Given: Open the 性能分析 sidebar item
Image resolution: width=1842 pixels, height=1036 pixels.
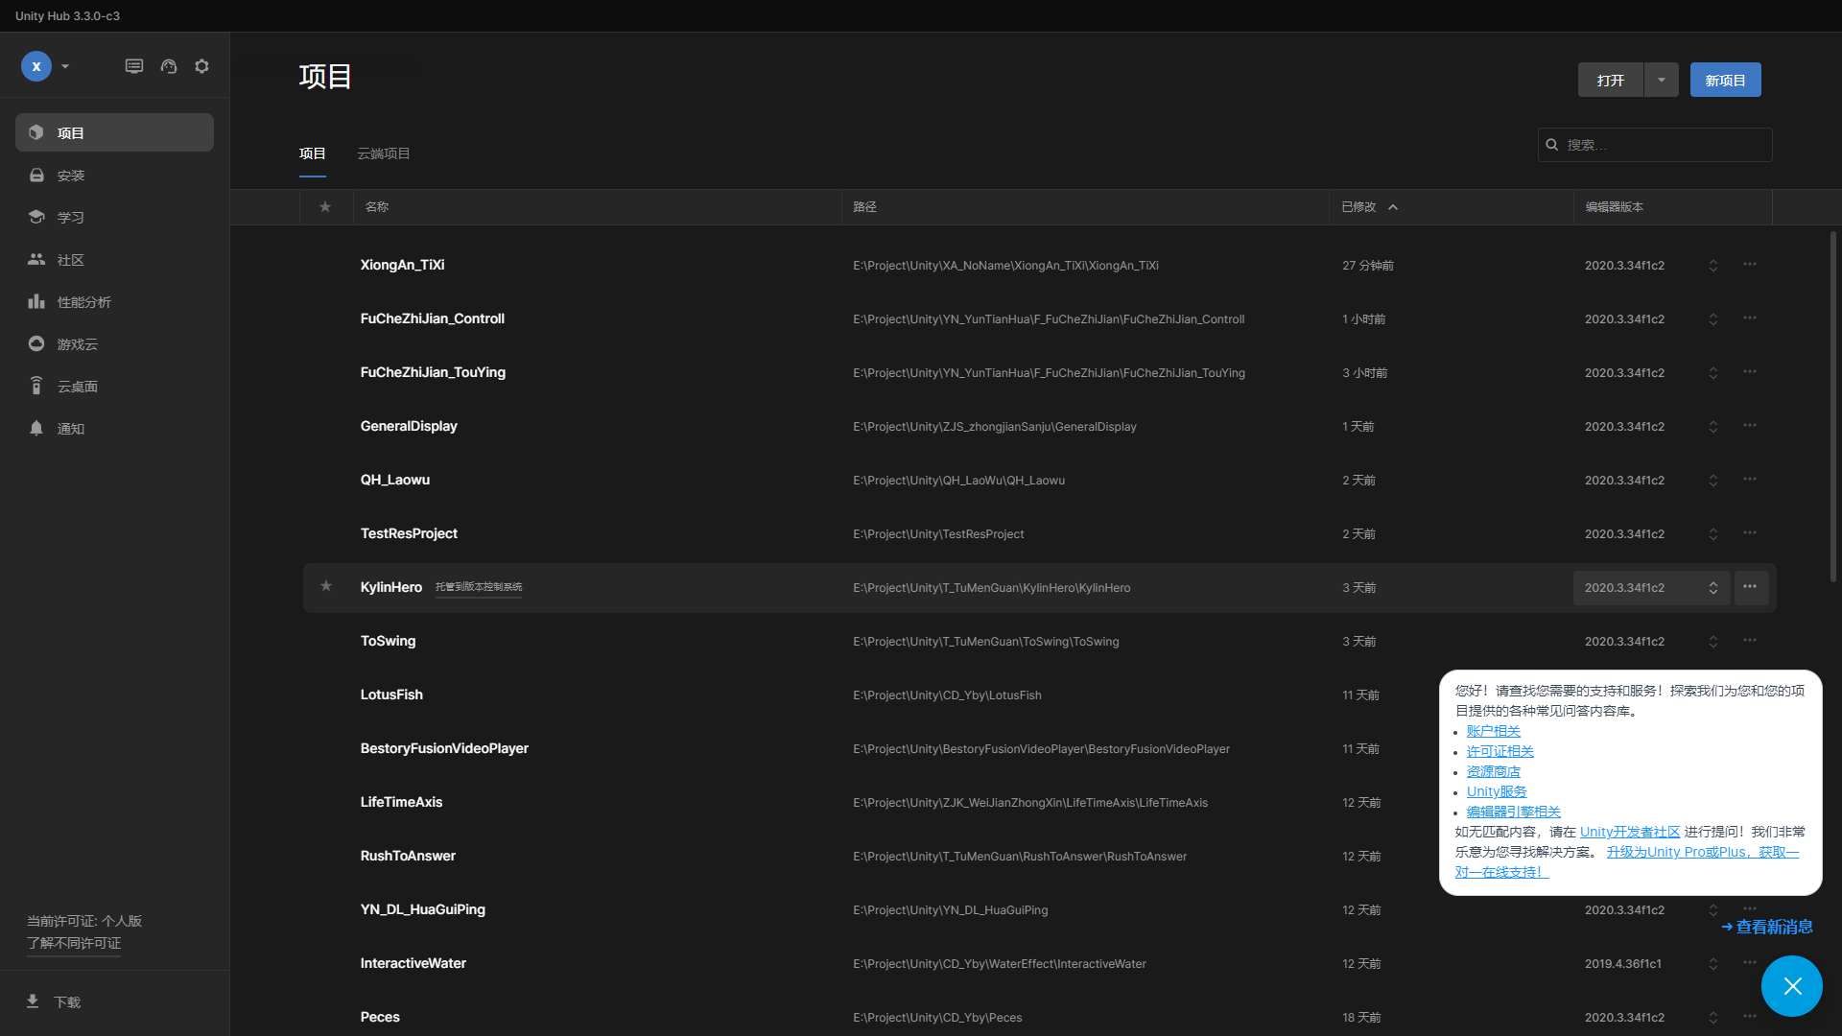Looking at the screenshot, I should 83,302.
